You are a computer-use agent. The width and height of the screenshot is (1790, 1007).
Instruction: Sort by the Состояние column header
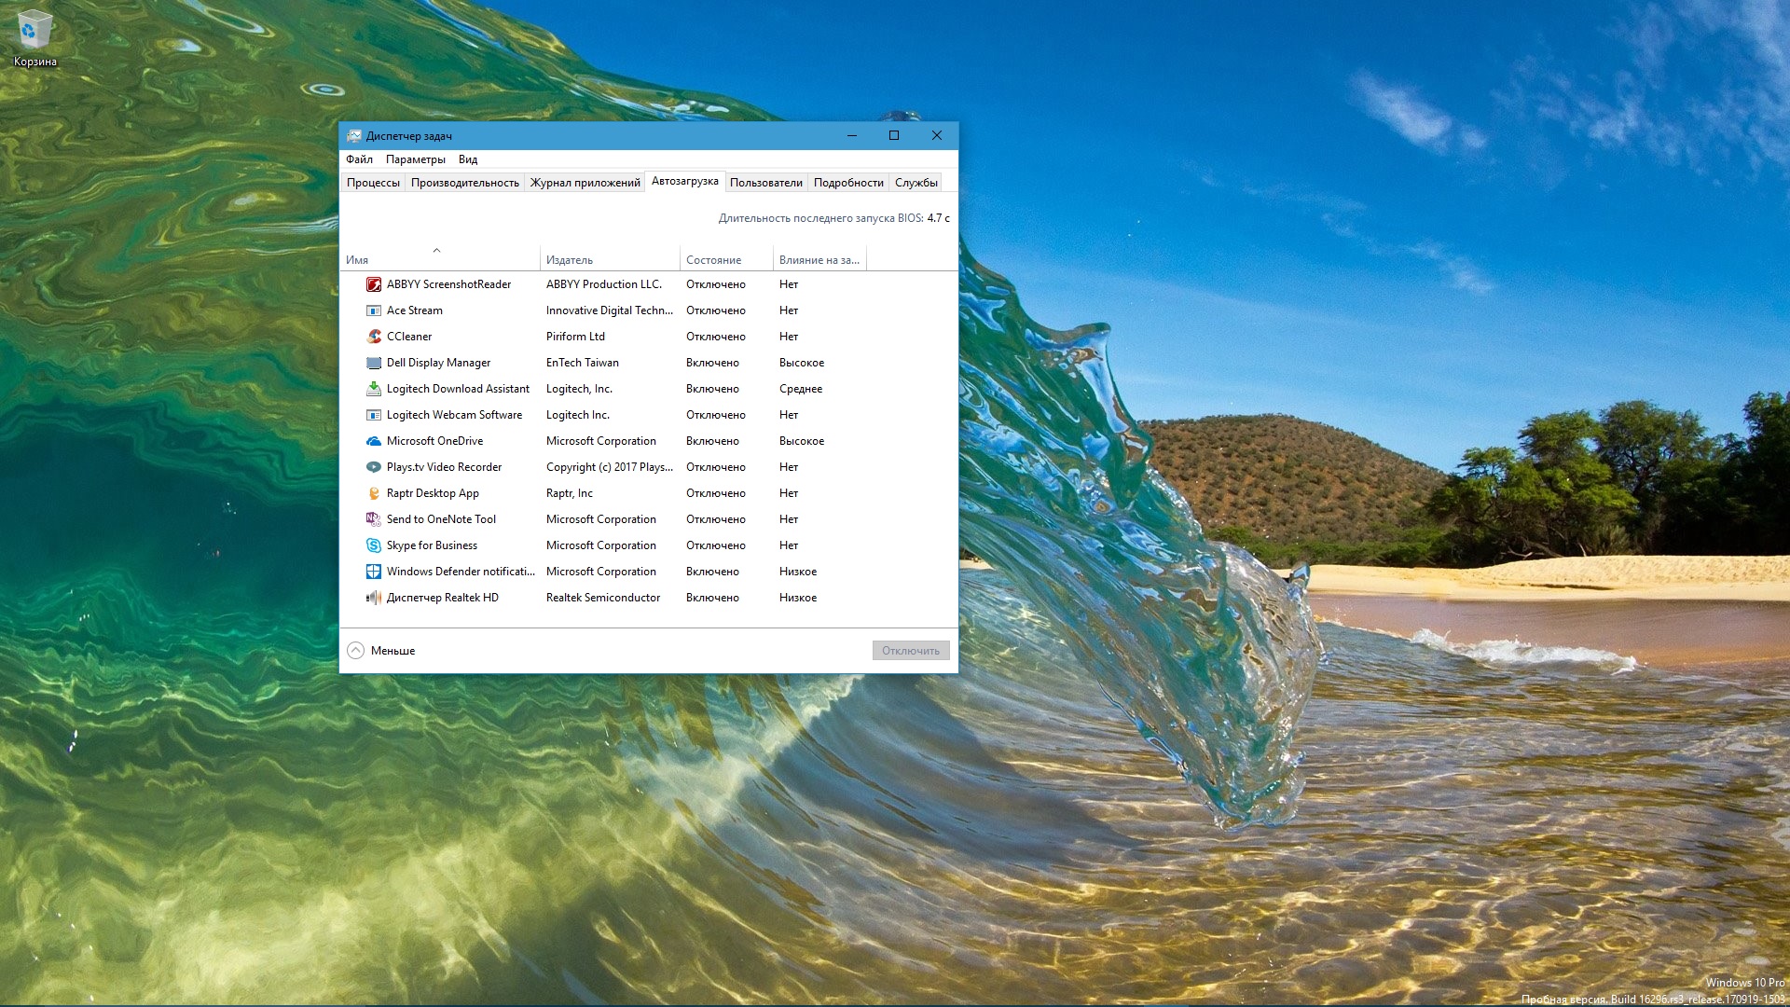point(713,260)
